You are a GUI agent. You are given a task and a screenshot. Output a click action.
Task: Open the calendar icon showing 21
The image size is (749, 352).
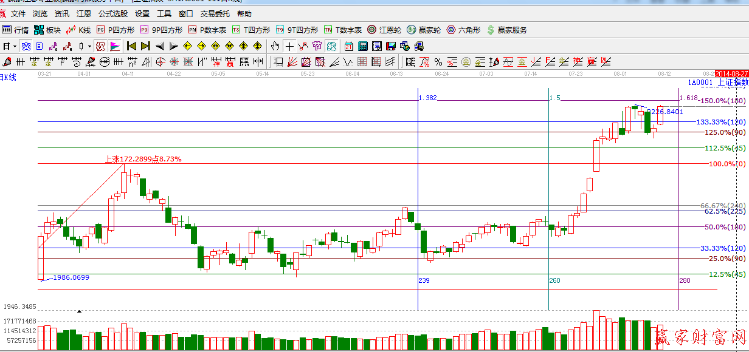click(x=348, y=46)
